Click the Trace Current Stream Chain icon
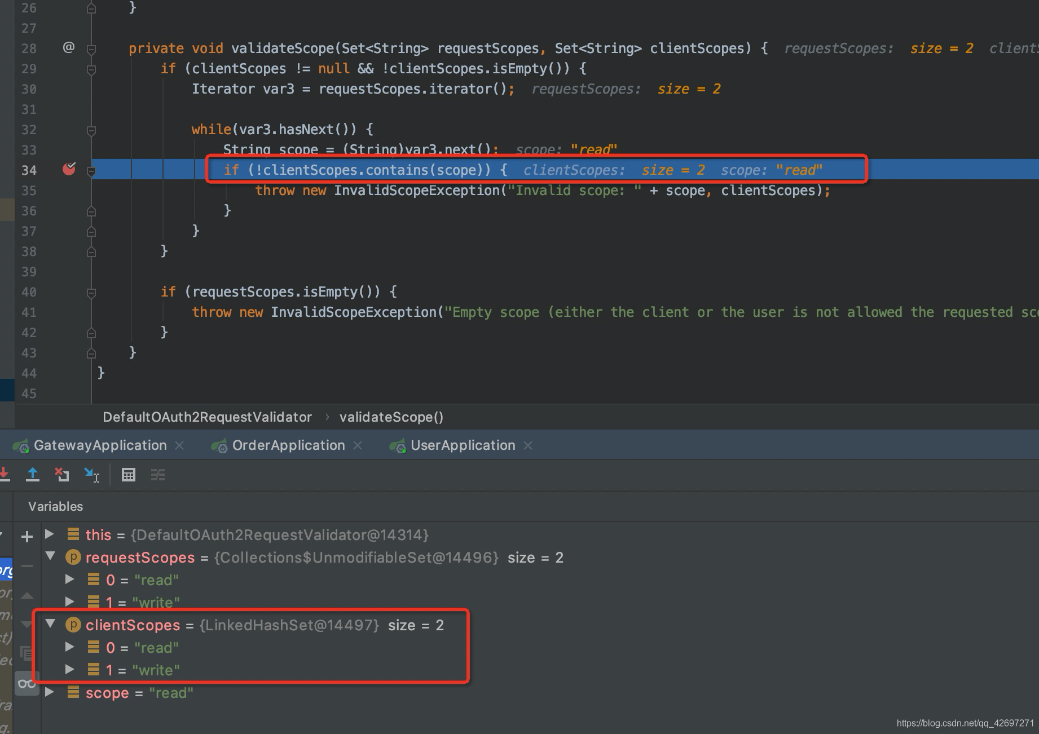This screenshot has height=734, width=1039. click(158, 475)
